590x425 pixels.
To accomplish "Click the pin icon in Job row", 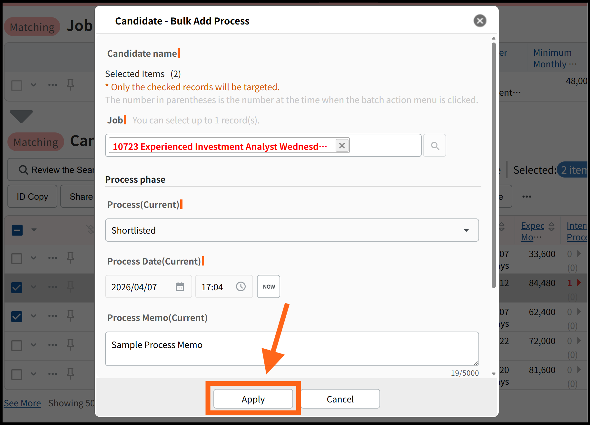I will coord(70,85).
